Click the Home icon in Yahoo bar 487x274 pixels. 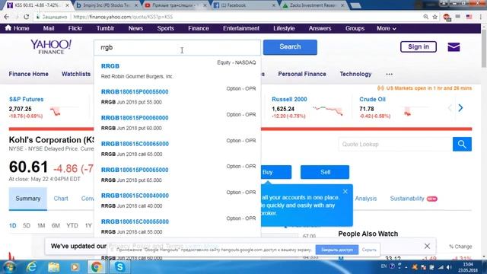pyautogui.click(x=8, y=28)
